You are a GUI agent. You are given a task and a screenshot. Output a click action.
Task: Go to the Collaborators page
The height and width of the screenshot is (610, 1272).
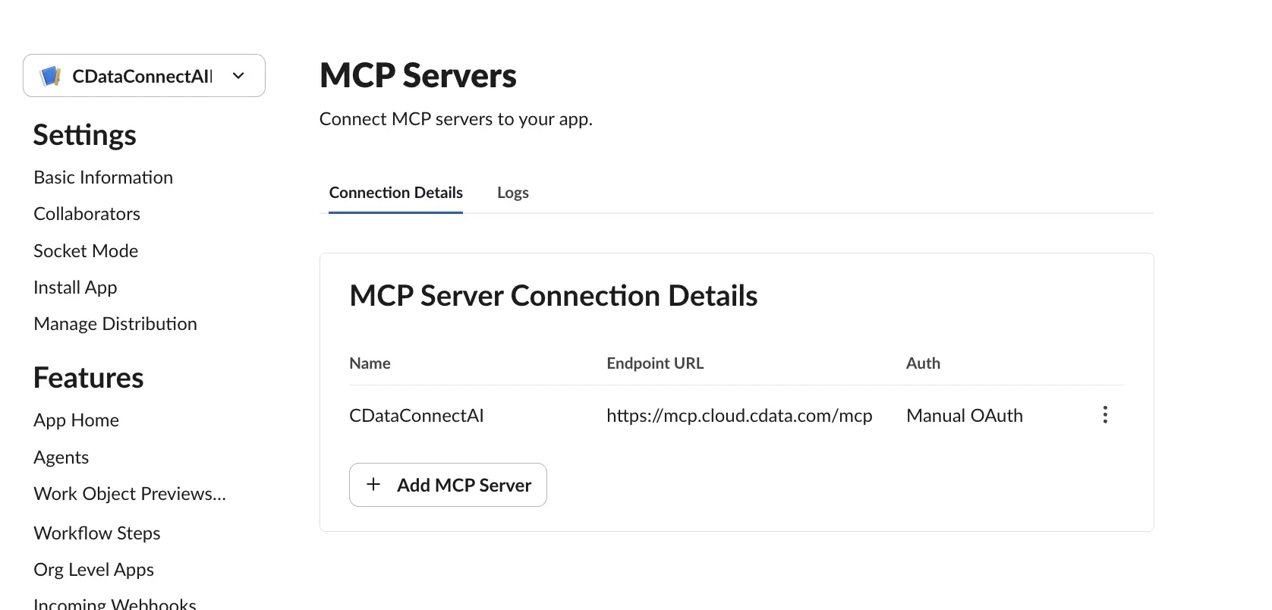coord(87,214)
